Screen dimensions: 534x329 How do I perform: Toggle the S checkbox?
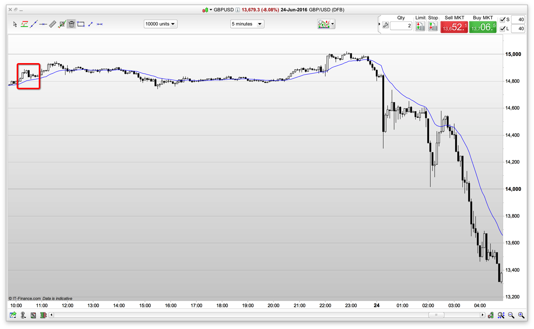point(502,20)
